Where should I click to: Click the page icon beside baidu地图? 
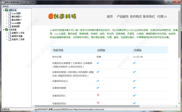10,23
